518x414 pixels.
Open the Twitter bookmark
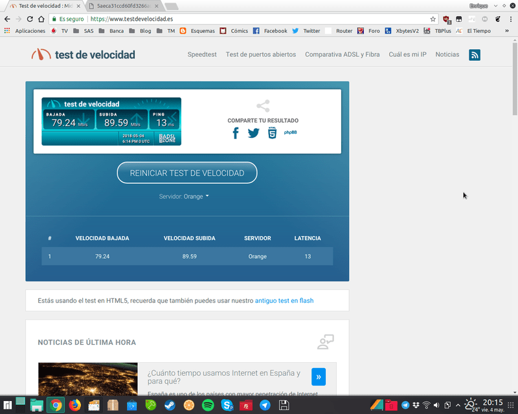pyautogui.click(x=306, y=30)
